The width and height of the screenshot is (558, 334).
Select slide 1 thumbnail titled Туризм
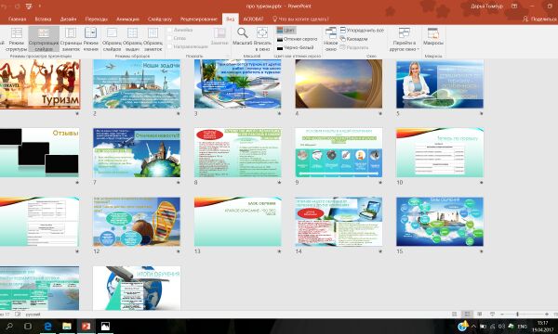40,83
